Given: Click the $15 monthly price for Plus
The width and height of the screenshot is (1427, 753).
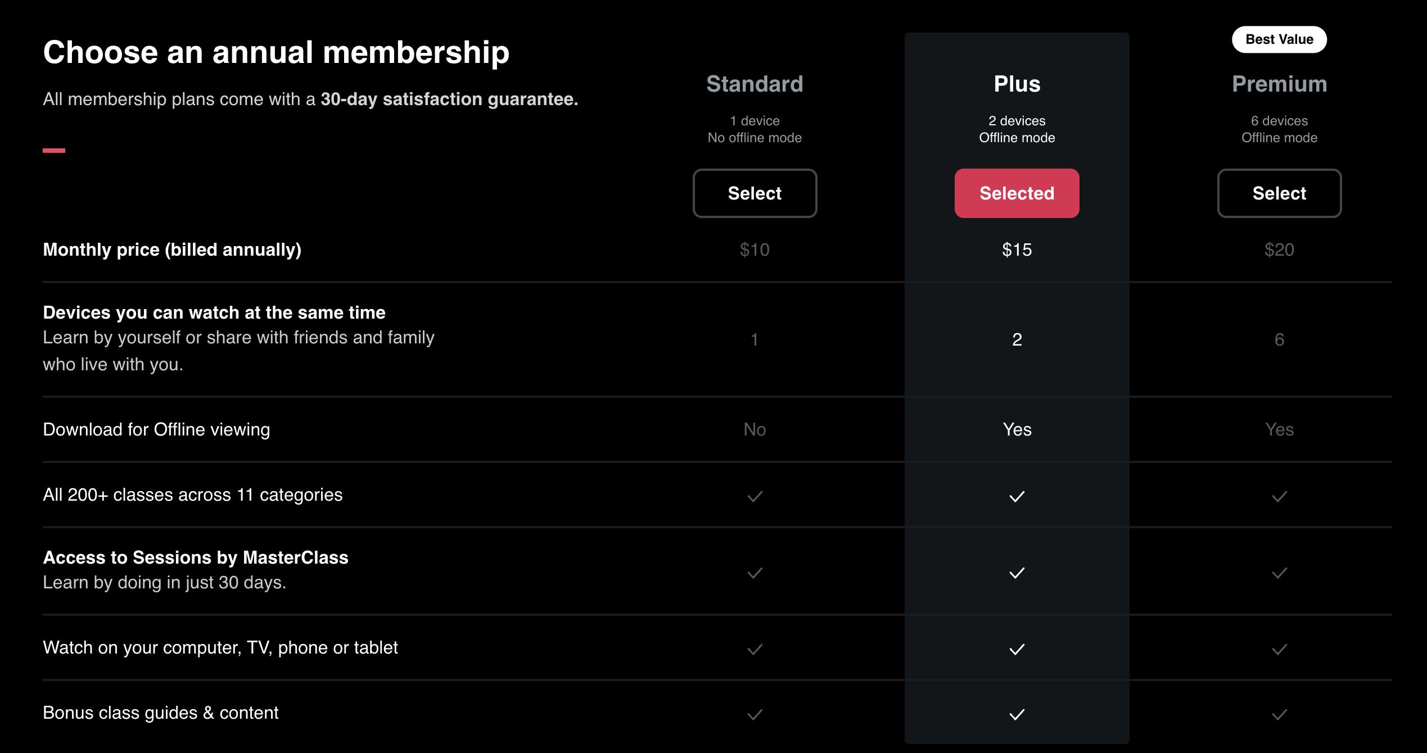Looking at the screenshot, I should click(1017, 250).
